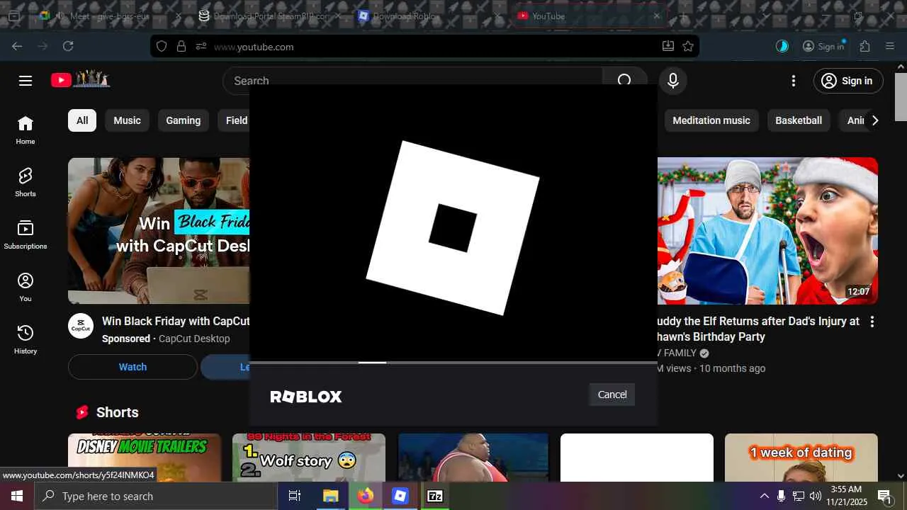
Task: View site security via the padlock icon
Action: [181, 46]
